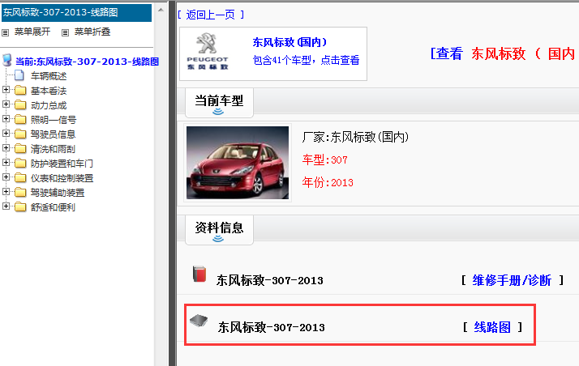Expand the 防护装置和车门 tree node

tap(6, 163)
